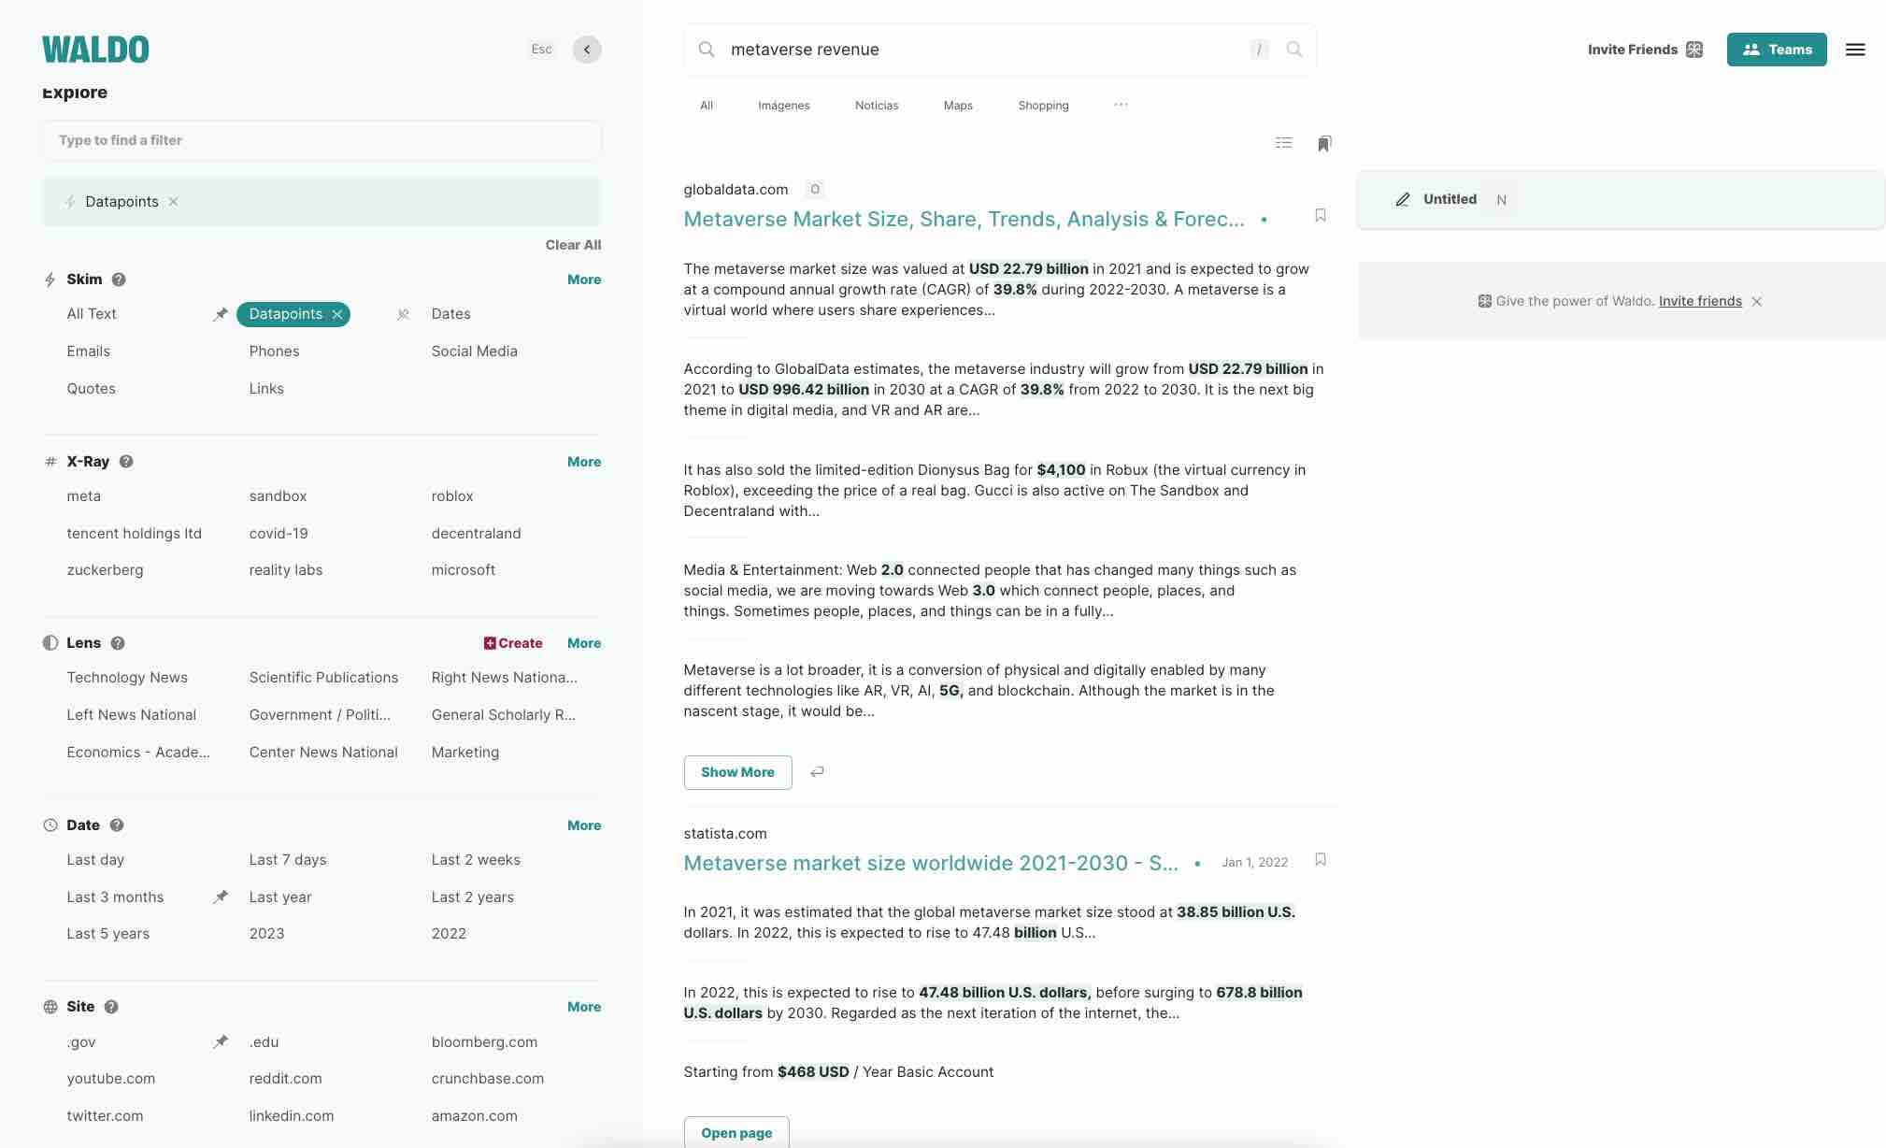Switch to the Imágenes tab
The height and width of the screenshot is (1148, 1886).
click(x=784, y=106)
